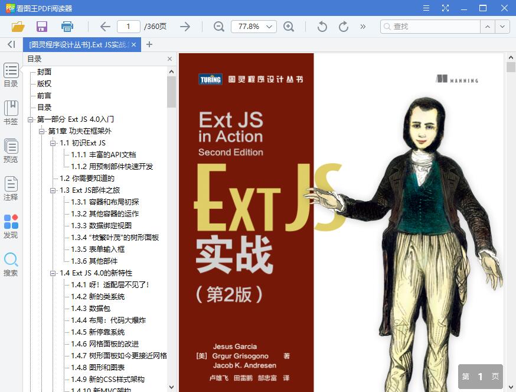
Task: Open the 注释 (annotations) sidebar panel
Action: pyautogui.click(x=11, y=189)
